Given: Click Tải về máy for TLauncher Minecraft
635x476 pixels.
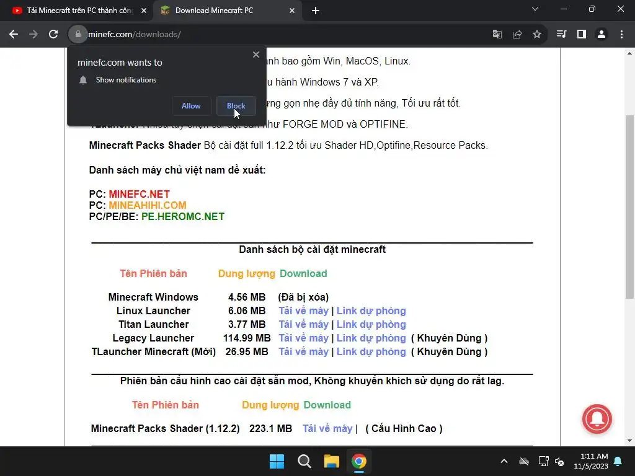Looking at the screenshot, I should tap(303, 352).
